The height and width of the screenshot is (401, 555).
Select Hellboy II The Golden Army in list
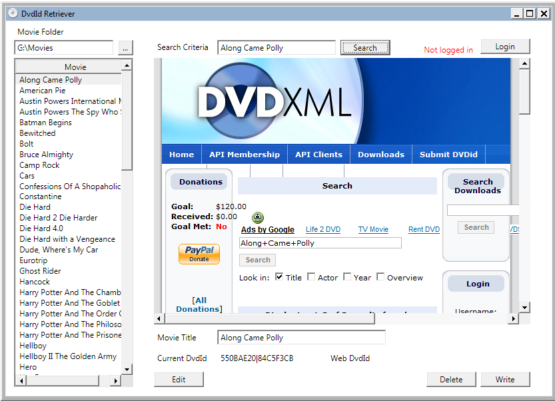[69, 356]
